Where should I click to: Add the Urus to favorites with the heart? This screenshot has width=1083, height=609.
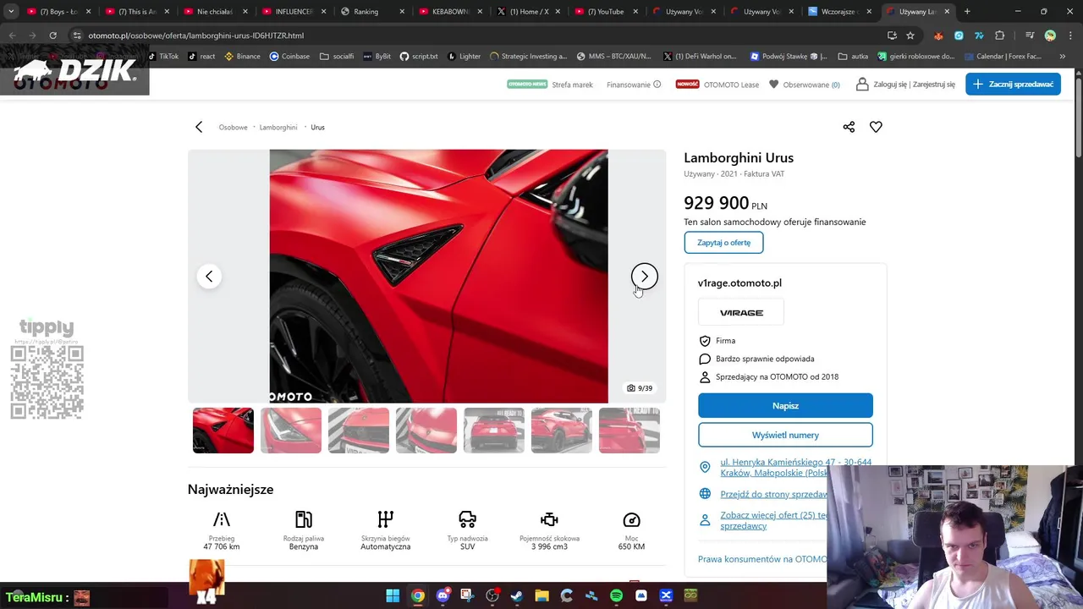(x=876, y=127)
